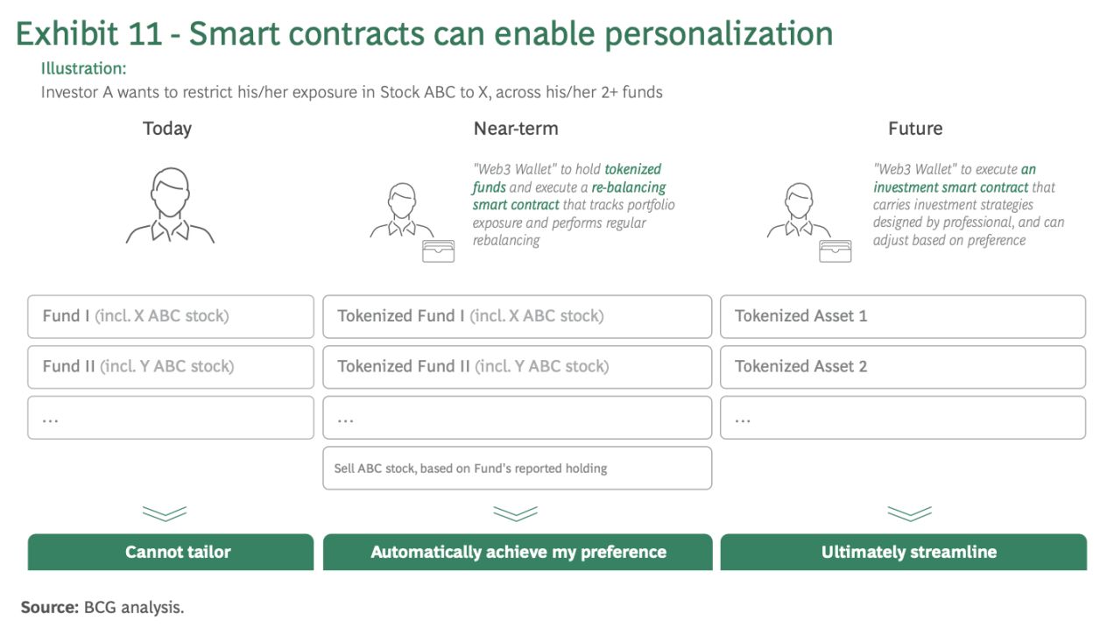Click the Near-term Web3 wallet icon
Image resolution: width=1107 pixels, height=635 pixels.
click(438, 251)
